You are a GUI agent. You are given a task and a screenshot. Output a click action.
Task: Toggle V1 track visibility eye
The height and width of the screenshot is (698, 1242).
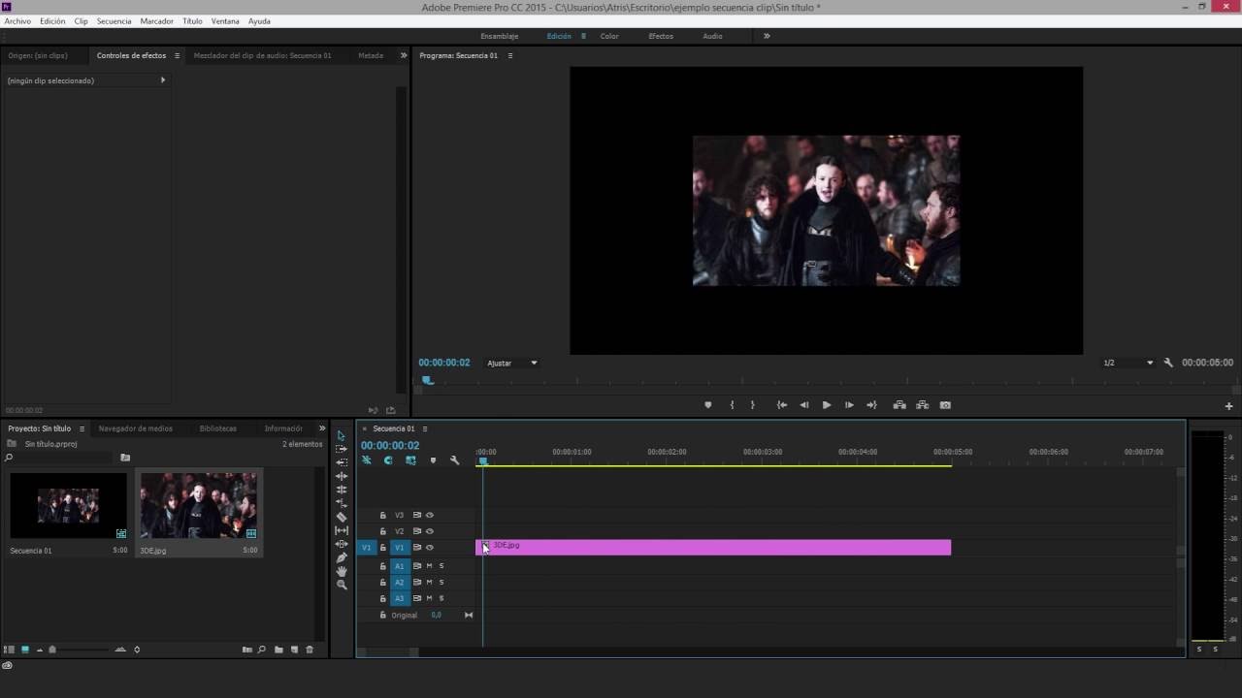click(430, 548)
